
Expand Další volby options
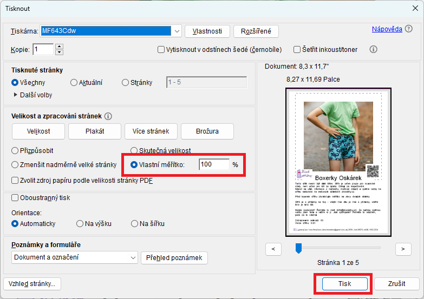click(15, 95)
